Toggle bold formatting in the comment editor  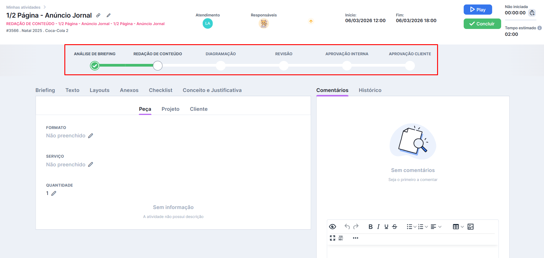(x=370, y=227)
